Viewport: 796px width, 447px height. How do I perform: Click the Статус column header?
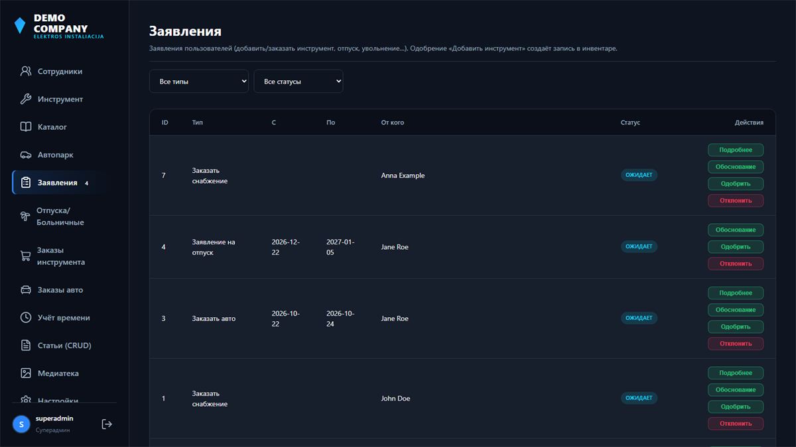point(630,123)
